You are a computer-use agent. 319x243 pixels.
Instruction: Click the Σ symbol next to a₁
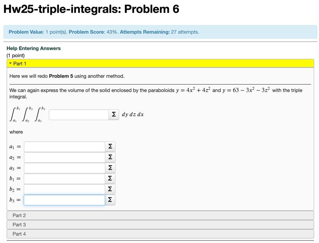click(110, 146)
